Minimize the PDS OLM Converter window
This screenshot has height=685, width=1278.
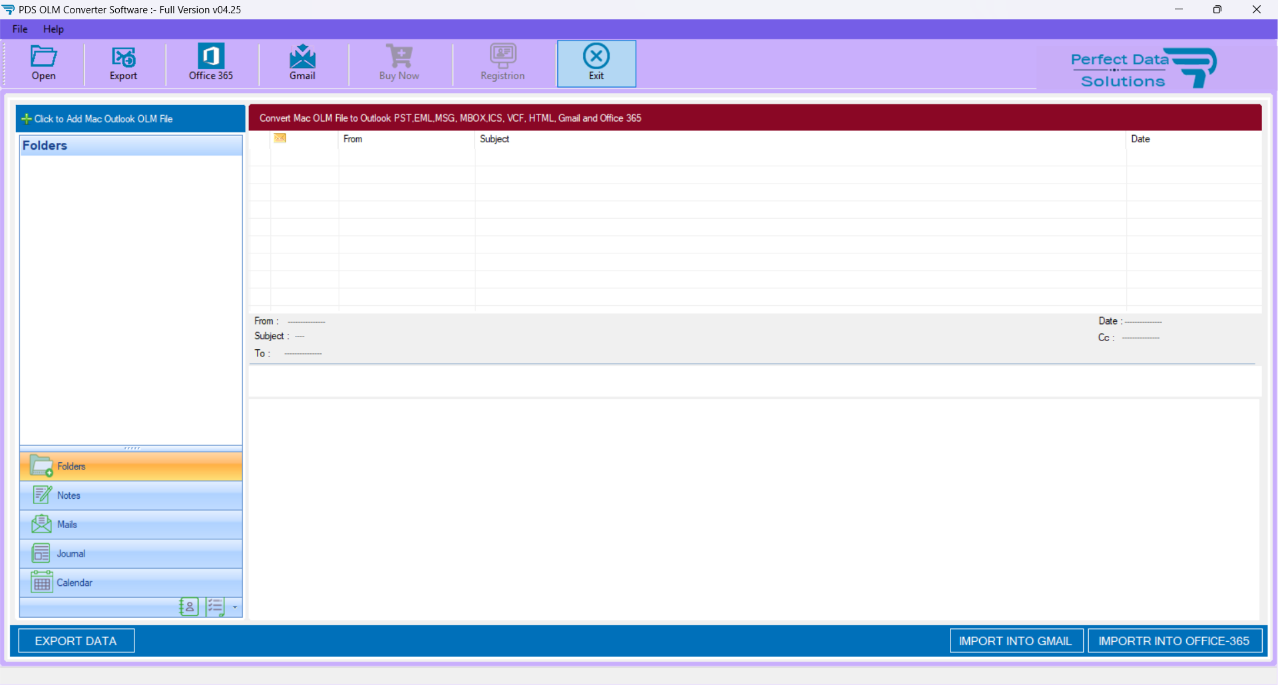click(x=1179, y=9)
